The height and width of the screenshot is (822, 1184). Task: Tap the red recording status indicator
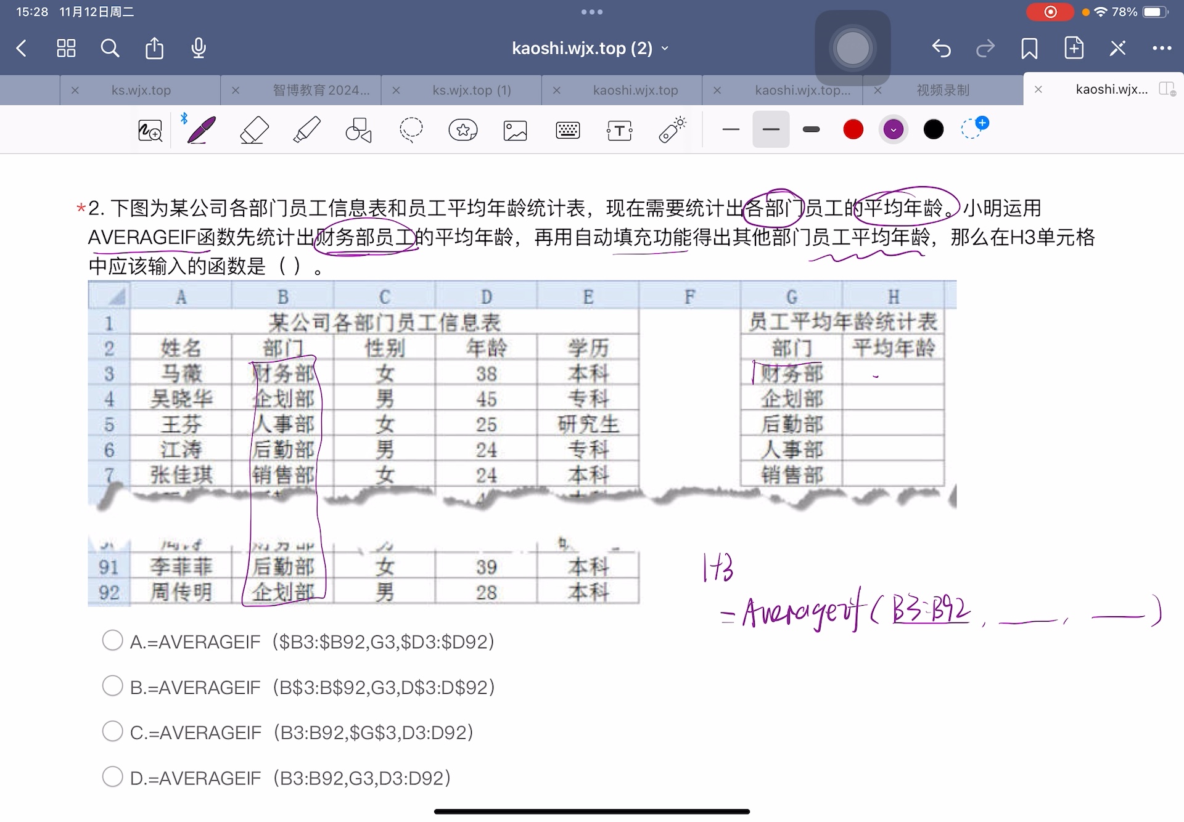click(1050, 12)
